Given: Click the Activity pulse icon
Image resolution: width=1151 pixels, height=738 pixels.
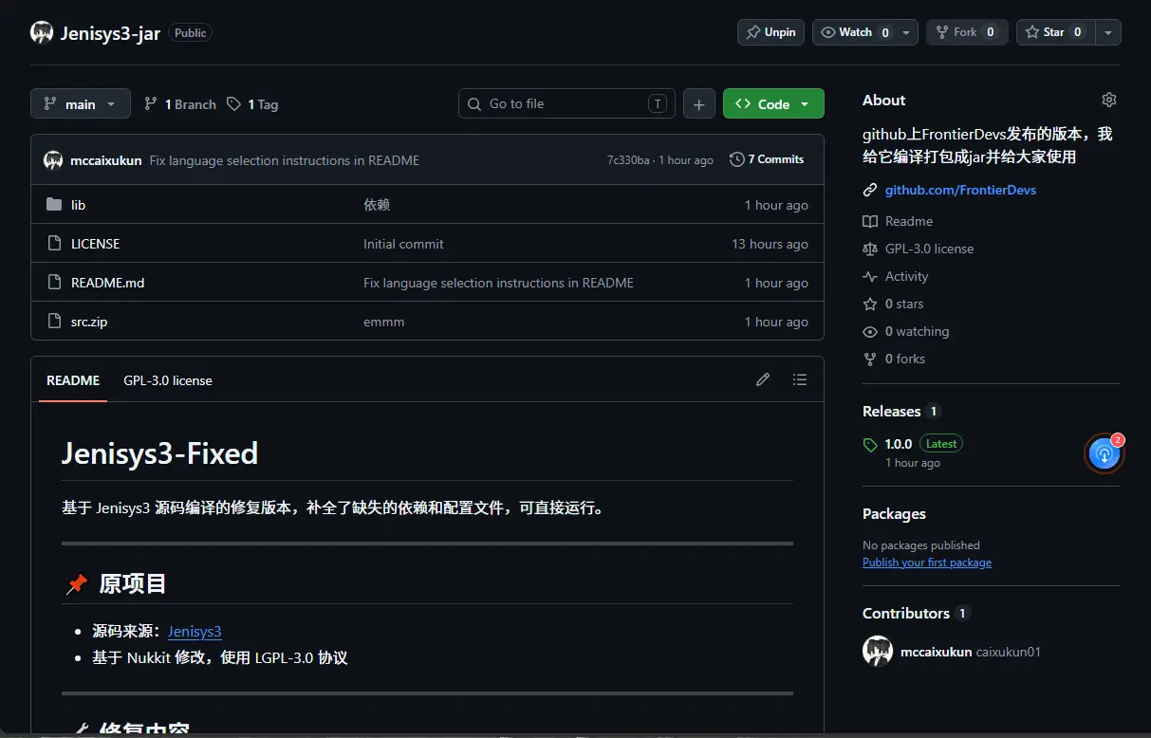Looking at the screenshot, I should click(x=870, y=276).
